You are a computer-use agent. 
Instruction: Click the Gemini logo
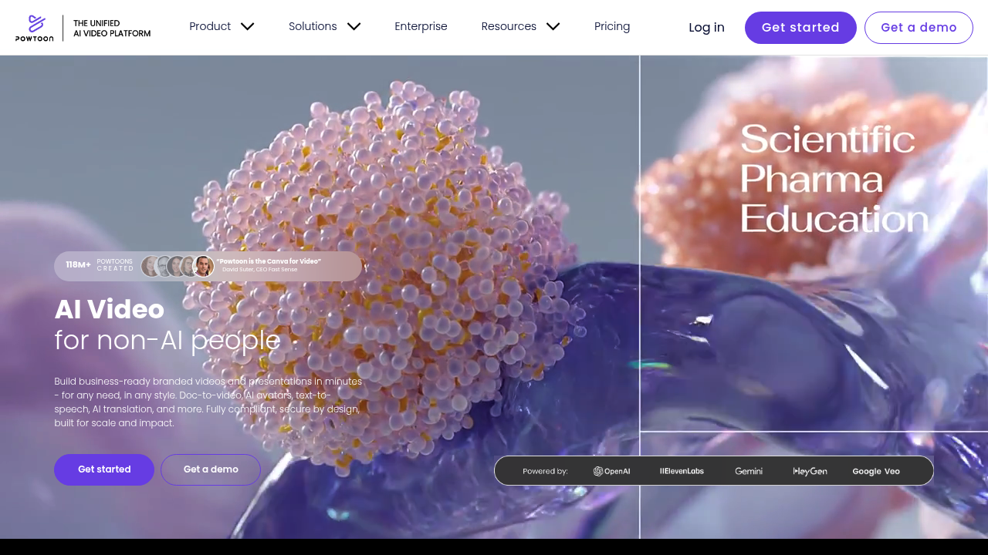click(x=749, y=471)
